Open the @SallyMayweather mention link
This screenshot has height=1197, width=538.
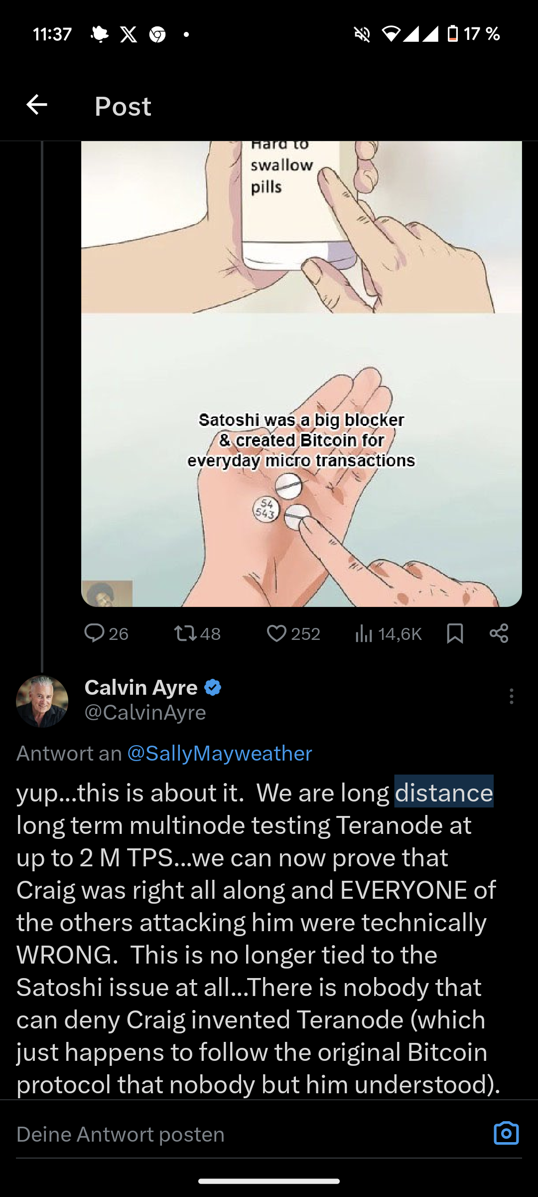click(x=220, y=753)
